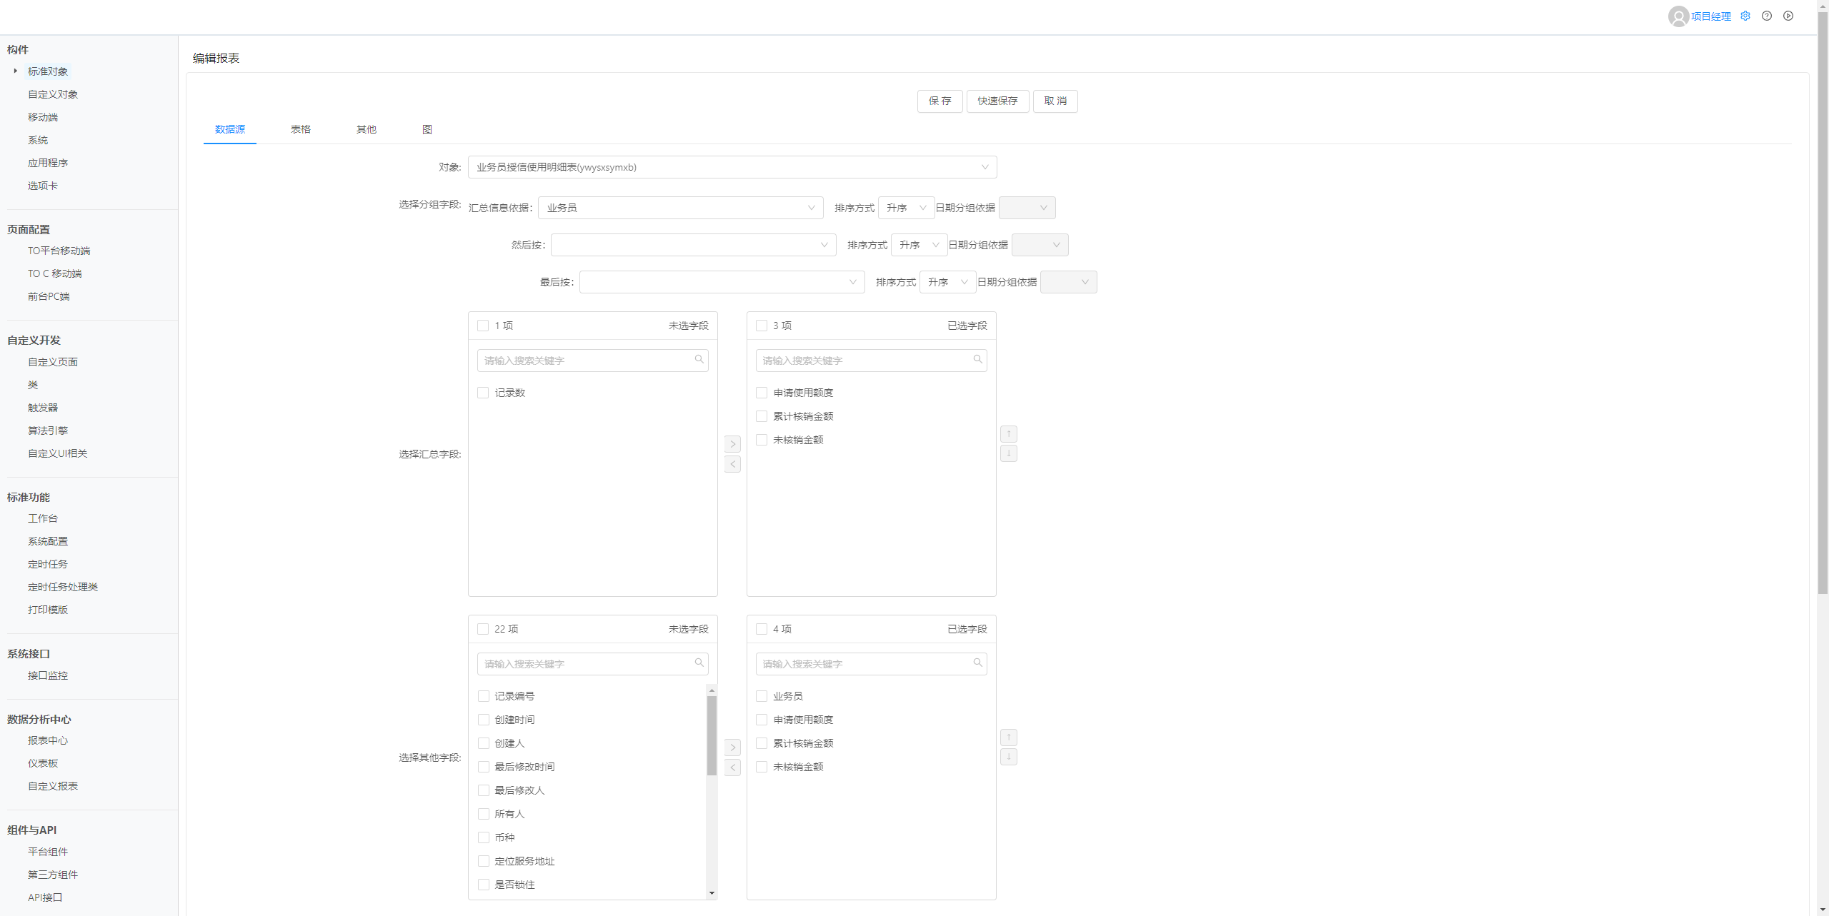Screen dimensions: 1829x916
Task: Move summary field down with down arrow
Action: tap(1009, 453)
